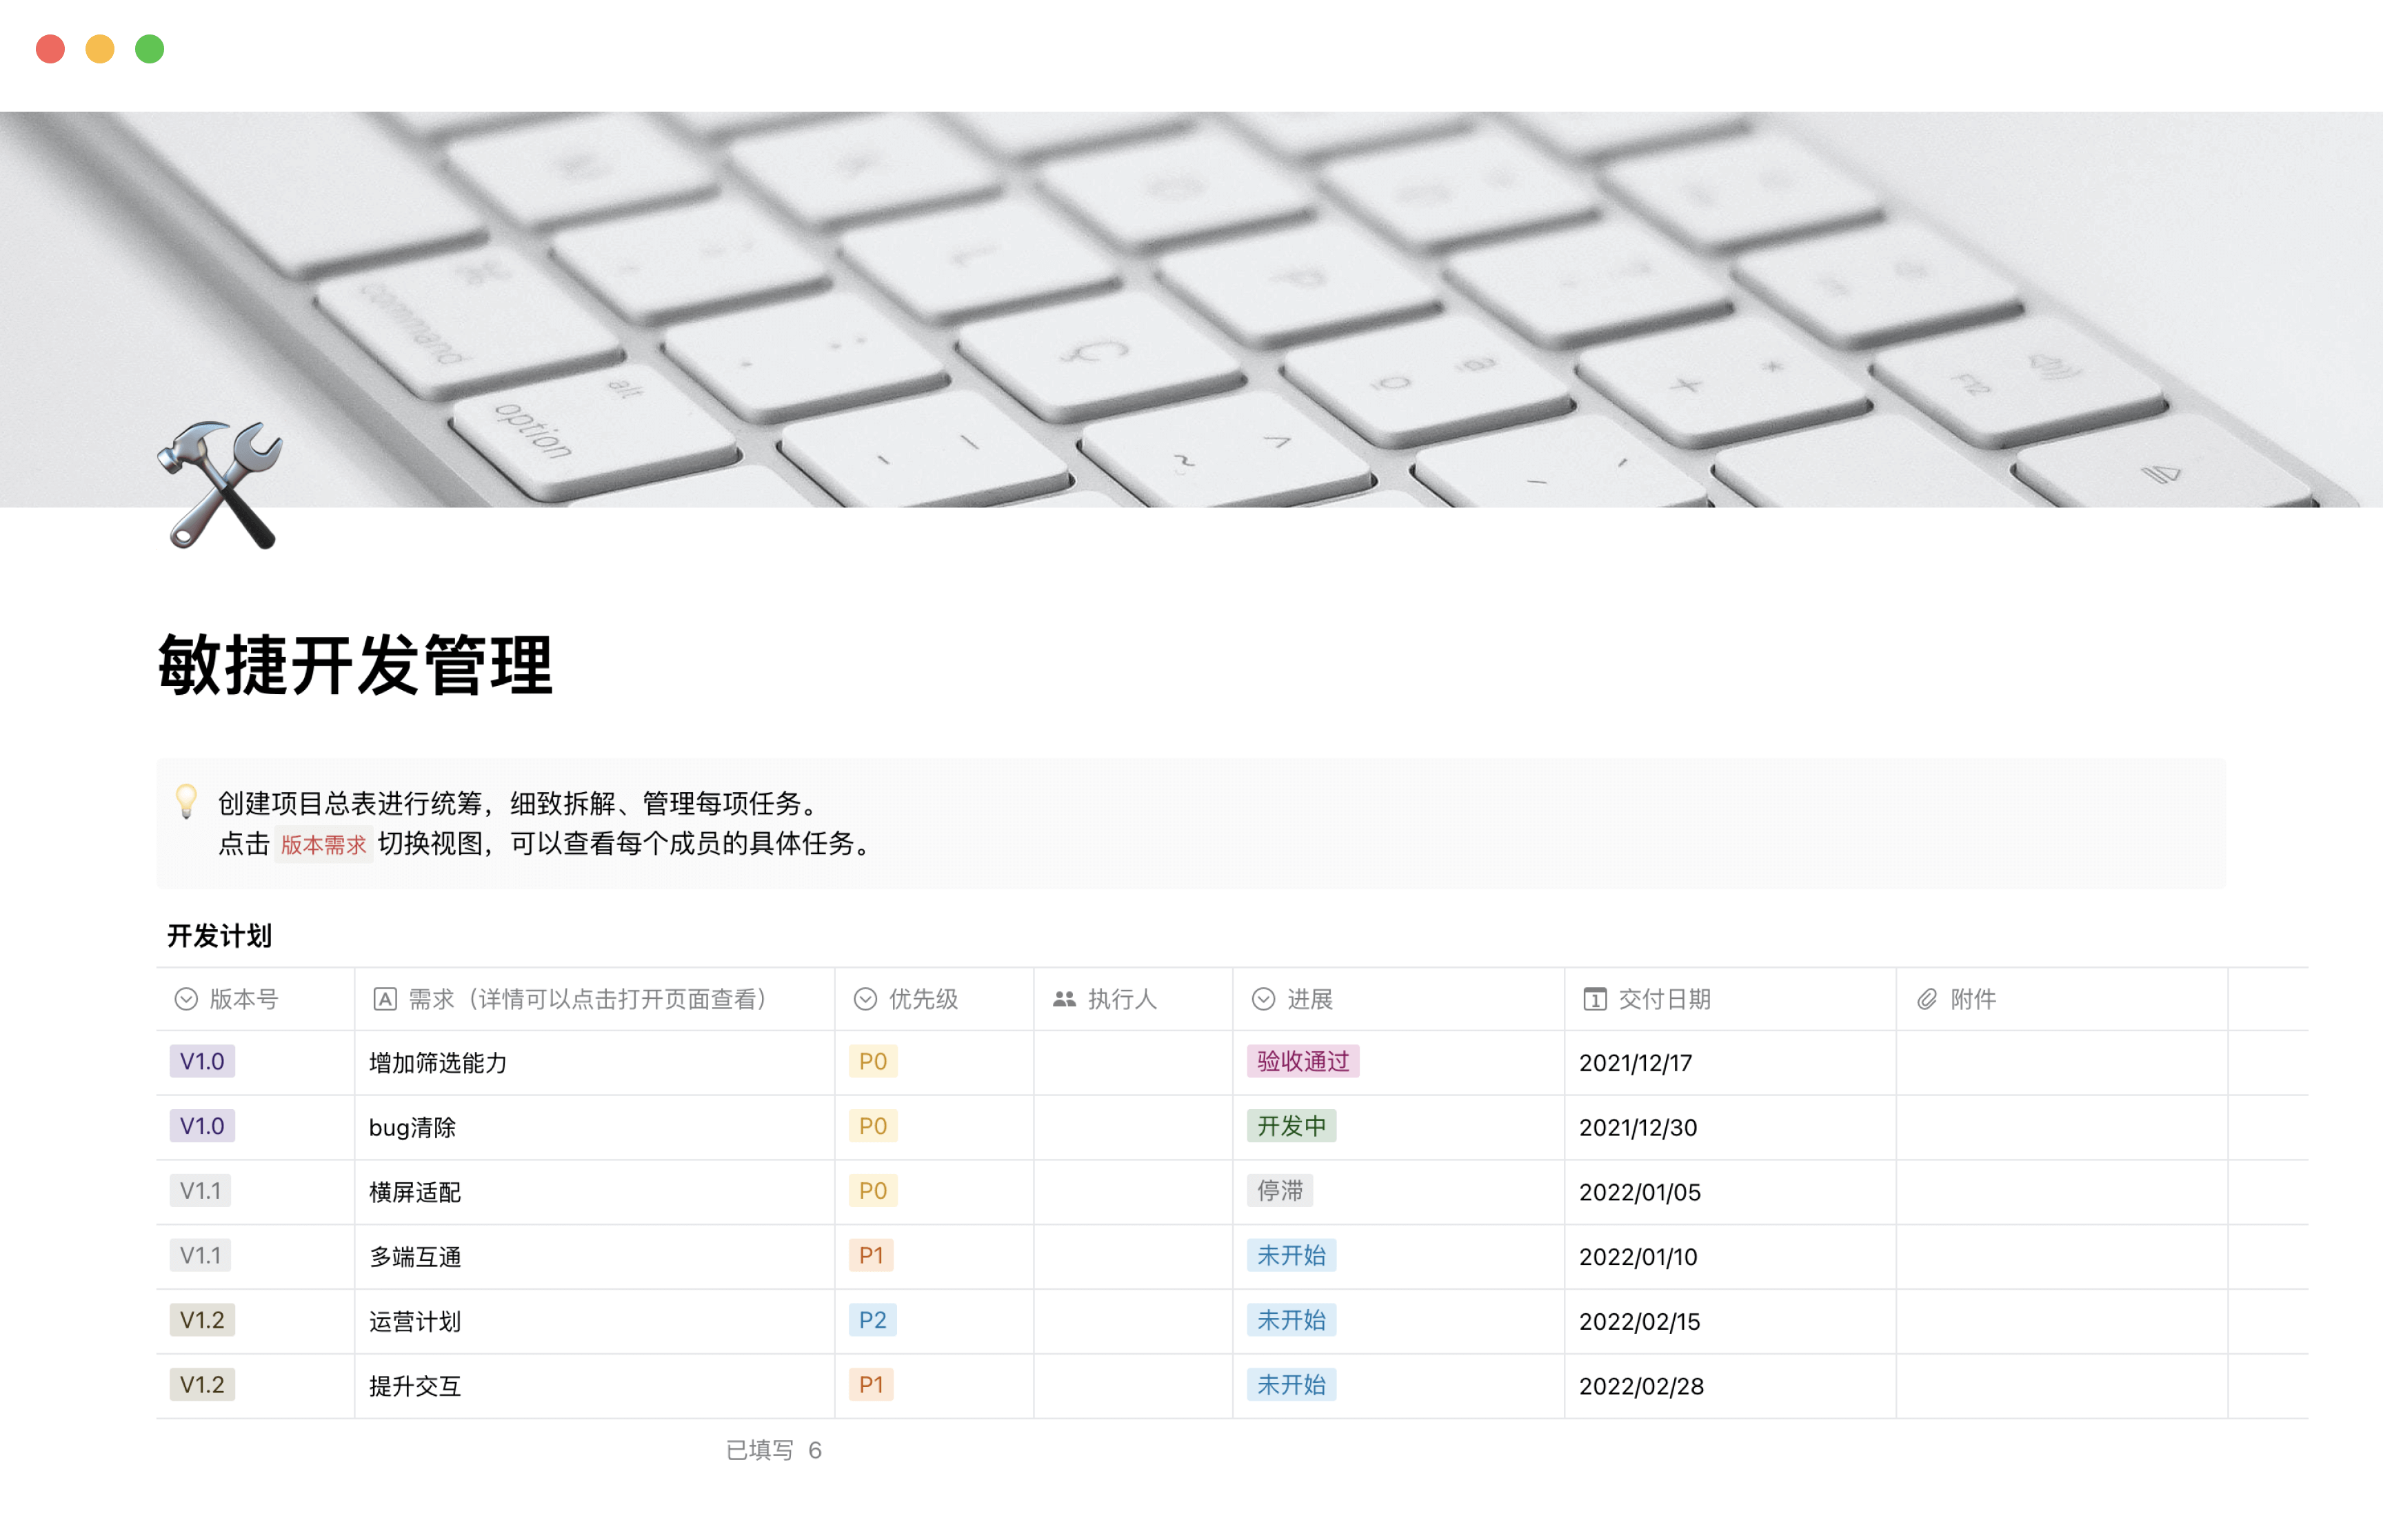Click the 版本号 column select icon
Screen dimensions: 2383x1540
[x=186, y=999]
